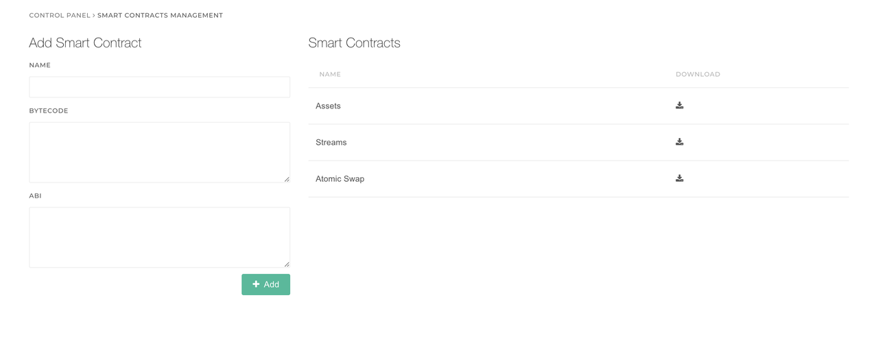Select the Streams contract row name
This screenshot has height=337, width=878.
(331, 142)
